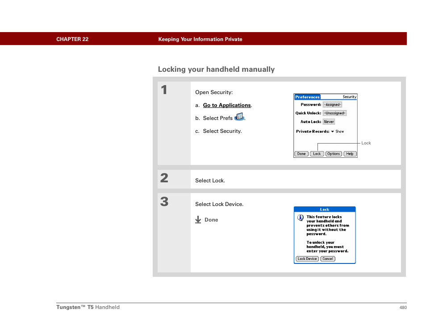The height and width of the screenshot is (329, 426).
Task: Click the page number 480
Action: click(x=403, y=308)
